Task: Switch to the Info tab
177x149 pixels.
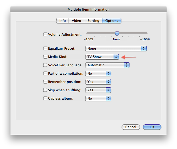Action: 62,21
